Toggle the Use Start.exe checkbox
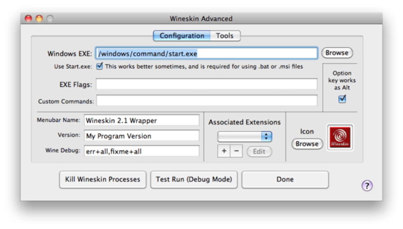The image size is (403, 229). click(x=100, y=66)
